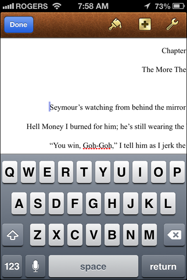The height and width of the screenshot is (280, 187).
Task: Tap the line "The More The"
Action: 164,70
